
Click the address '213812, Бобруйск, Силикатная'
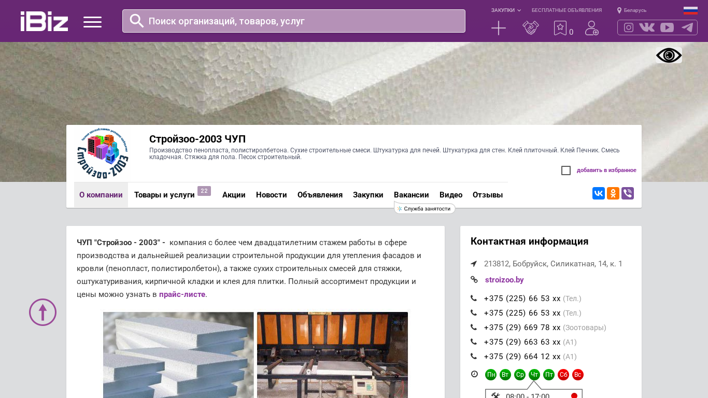click(553, 264)
